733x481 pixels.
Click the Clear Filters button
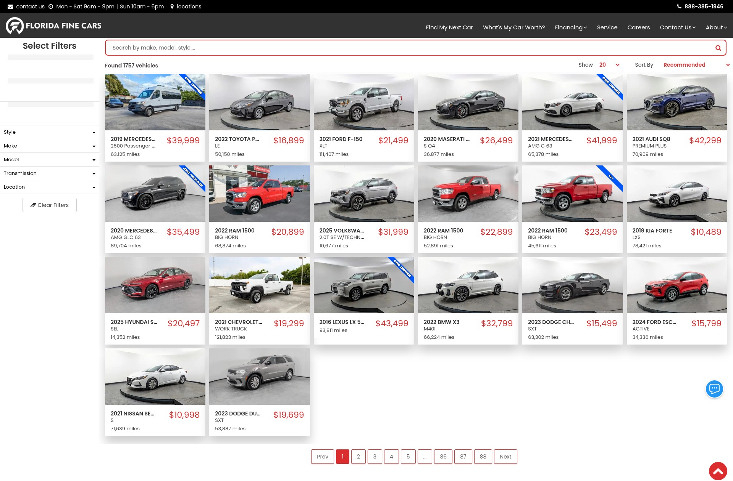[50, 205]
